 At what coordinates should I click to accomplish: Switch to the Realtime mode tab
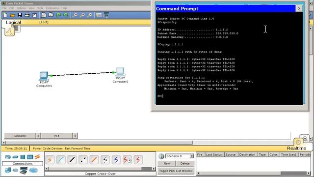296,148
